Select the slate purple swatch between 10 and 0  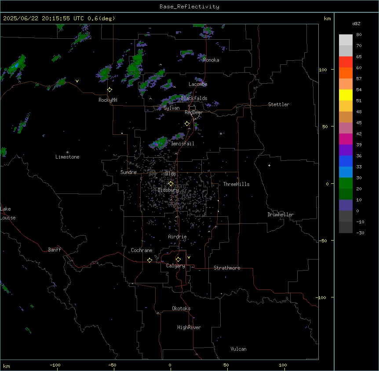click(346, 205)
